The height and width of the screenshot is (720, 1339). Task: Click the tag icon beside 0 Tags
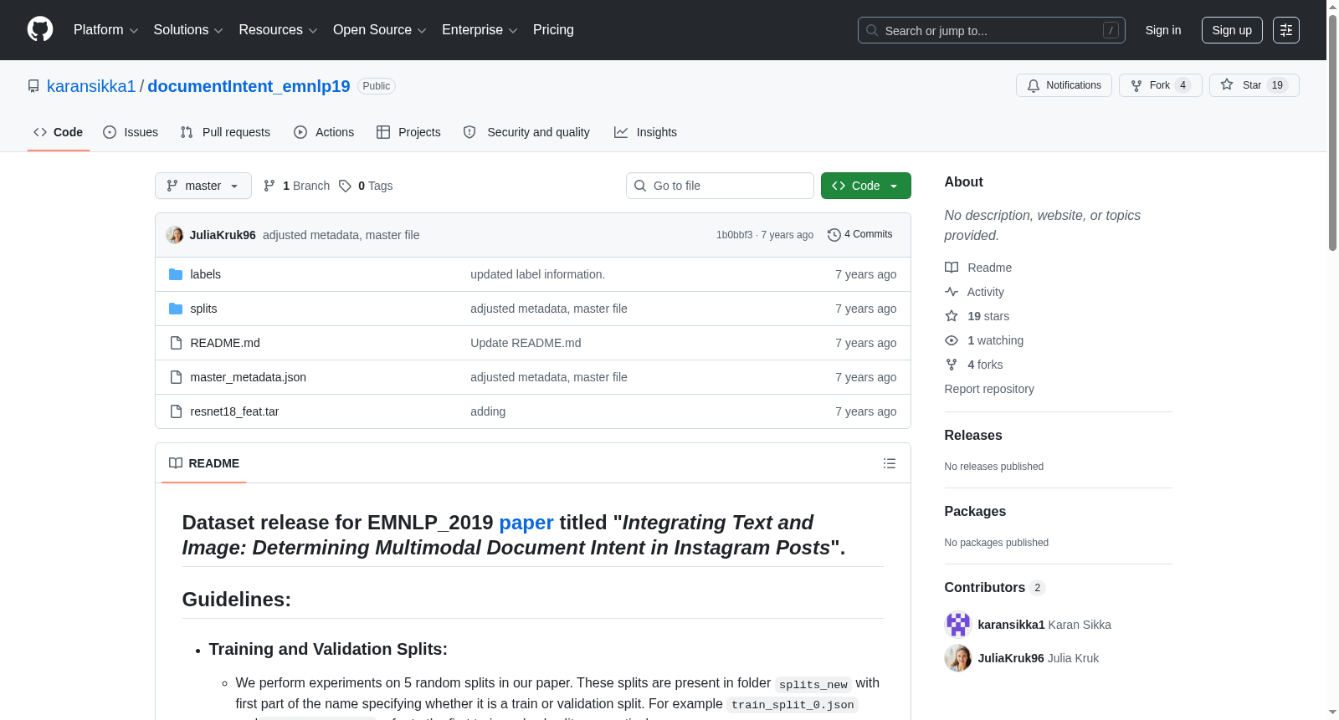[345, 186]
